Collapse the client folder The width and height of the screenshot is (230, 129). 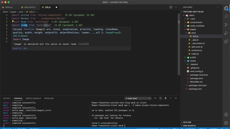[x=184, y=15]
